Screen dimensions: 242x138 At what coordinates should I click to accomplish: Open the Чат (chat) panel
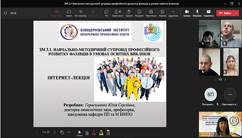(106, 13)
